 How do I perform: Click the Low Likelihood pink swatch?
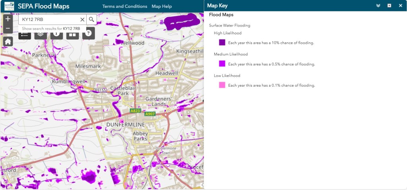[x=222, y=85]
